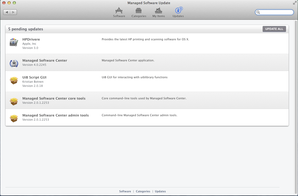This screenshot has height=196, width=298.
Task: Open Updates toolbar icon with badge
Action: pyautogui.click(x=178, y=12)
